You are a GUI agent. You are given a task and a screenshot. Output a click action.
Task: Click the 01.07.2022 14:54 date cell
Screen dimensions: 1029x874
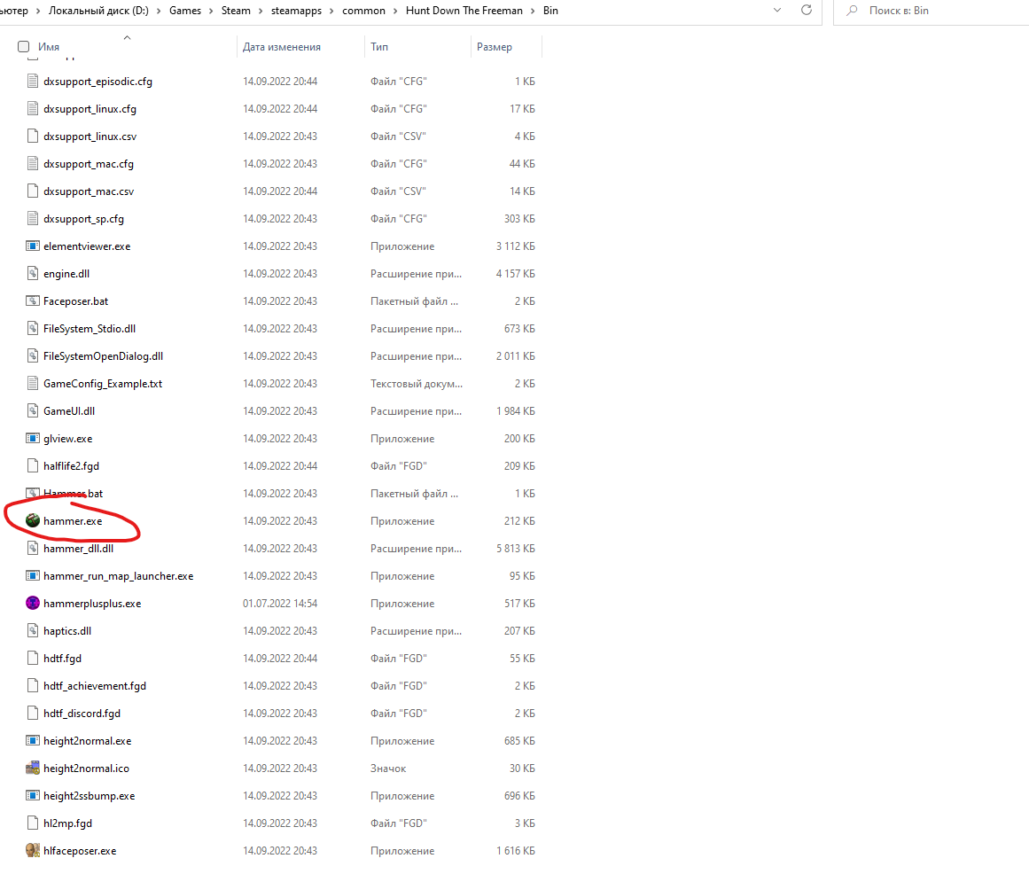280,604
